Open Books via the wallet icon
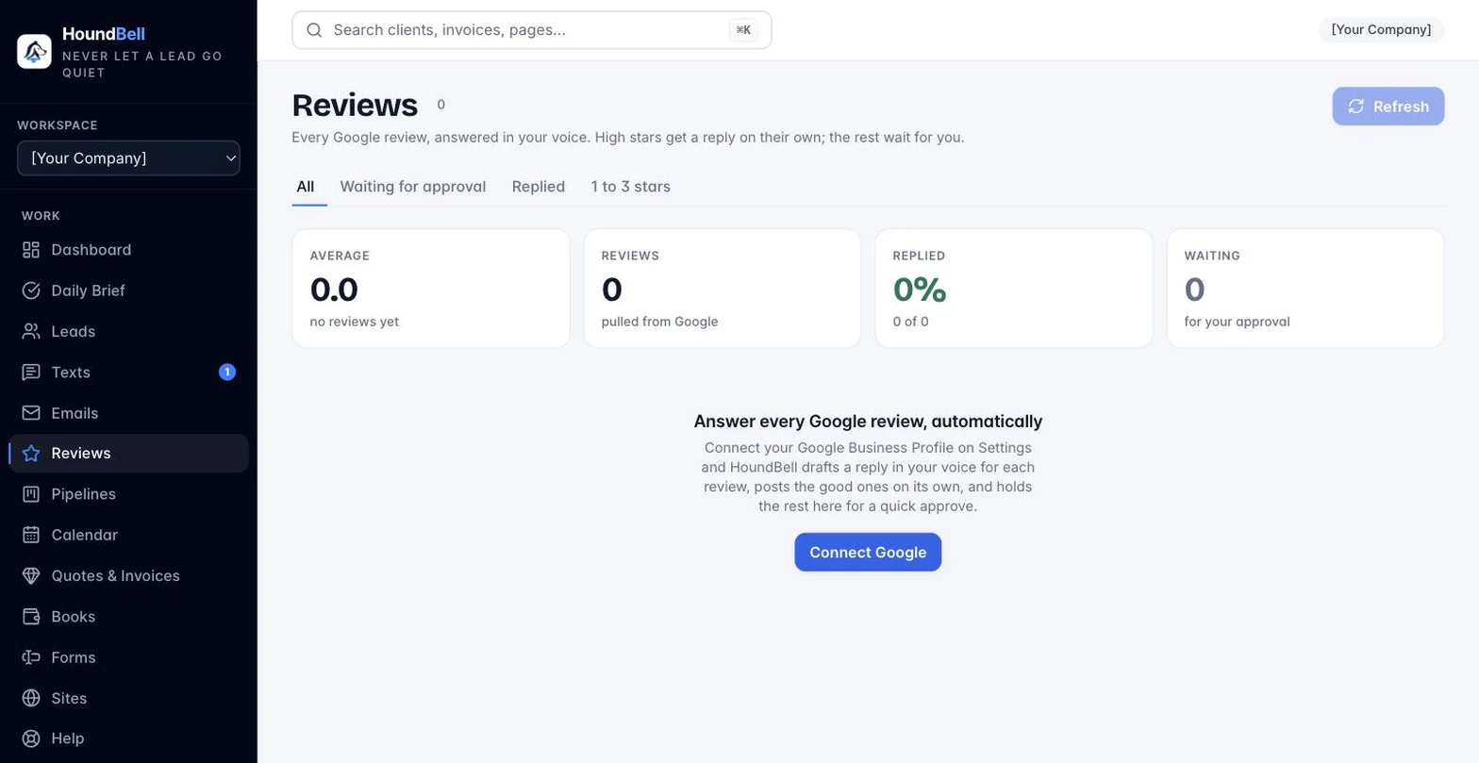Image resolution: width=1479 pixels, height=763 pixels. point(31,617)
